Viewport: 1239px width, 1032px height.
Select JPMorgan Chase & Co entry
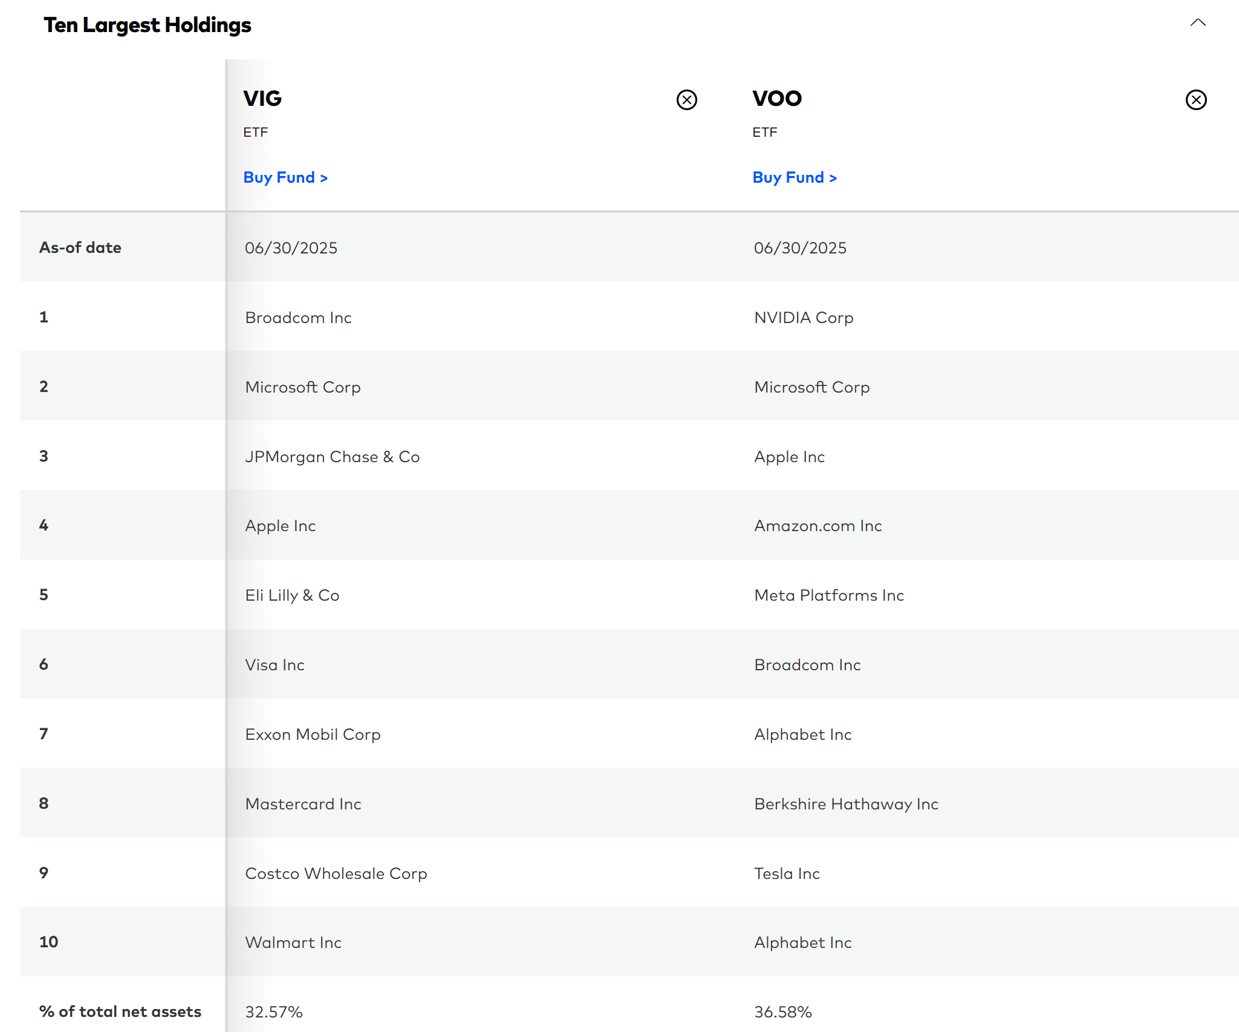[x=333, y=456]
